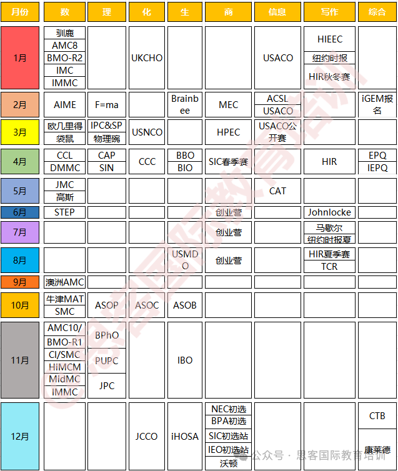Select the JMC cell
The height and width of the screenshot is (471, 398).
(64, 185)
